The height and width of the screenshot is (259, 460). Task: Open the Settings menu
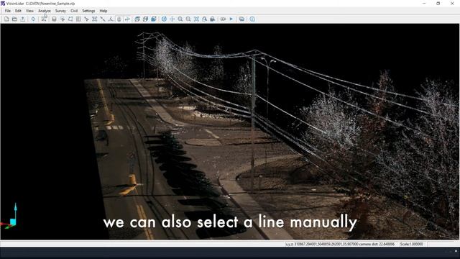pos(88,11)
